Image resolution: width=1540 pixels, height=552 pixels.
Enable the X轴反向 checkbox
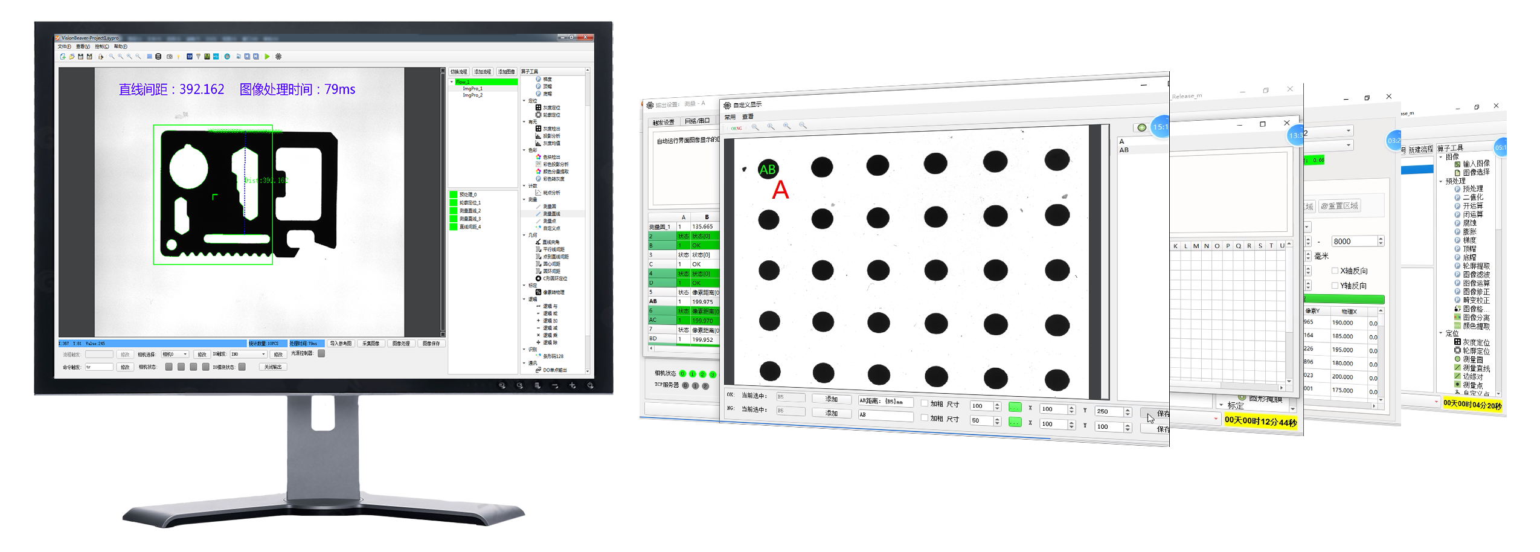1335,271
